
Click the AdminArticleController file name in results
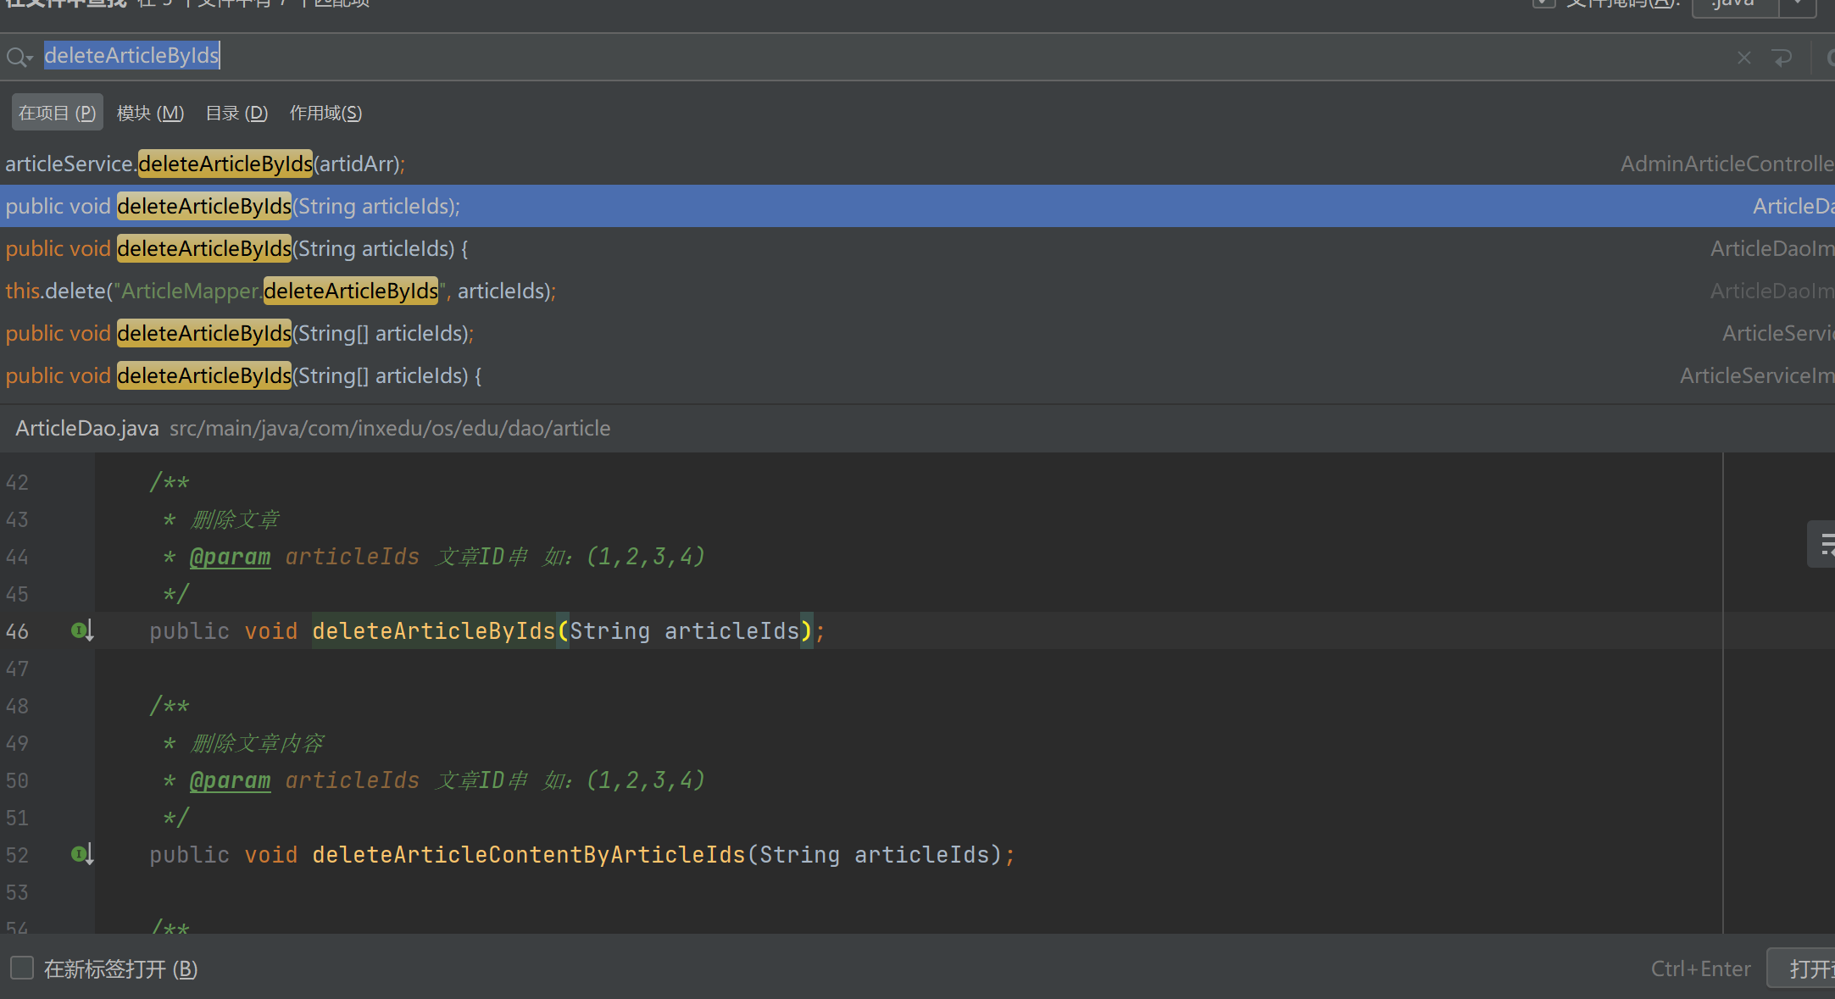1727,164
